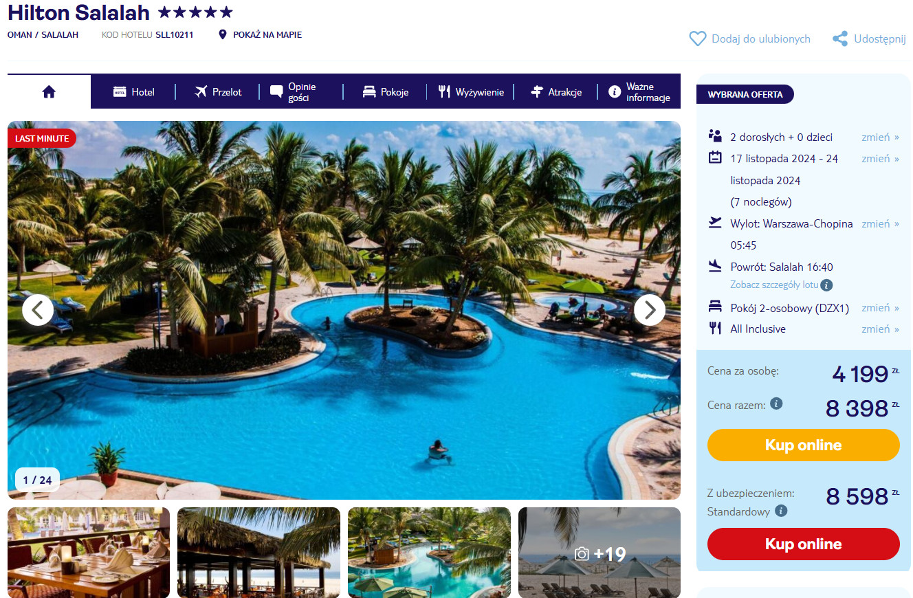Image resolution: width=913 pixels, height=598 pixels.
Task: Click the share icon next to Udostępnij
Action: point(839,39)
